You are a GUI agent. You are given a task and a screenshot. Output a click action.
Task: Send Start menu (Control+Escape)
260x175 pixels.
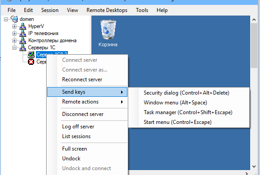(189, 123)
